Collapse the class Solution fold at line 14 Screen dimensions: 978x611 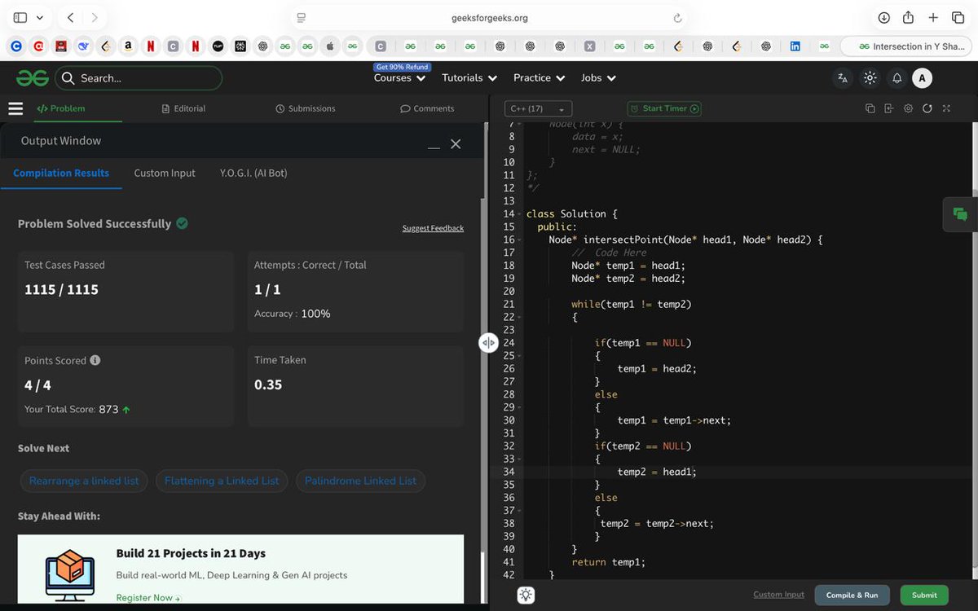tap(519, 214)
